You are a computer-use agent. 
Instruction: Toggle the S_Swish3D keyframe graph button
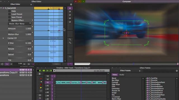(x=70, y=8)
